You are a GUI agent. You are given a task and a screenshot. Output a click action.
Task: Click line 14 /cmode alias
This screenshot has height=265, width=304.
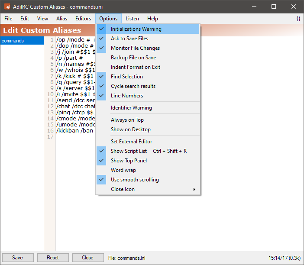[76, 119]
